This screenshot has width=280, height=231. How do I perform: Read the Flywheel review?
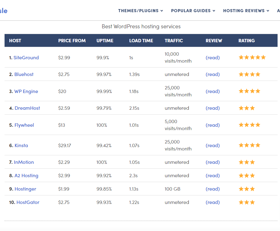(213, 125)
